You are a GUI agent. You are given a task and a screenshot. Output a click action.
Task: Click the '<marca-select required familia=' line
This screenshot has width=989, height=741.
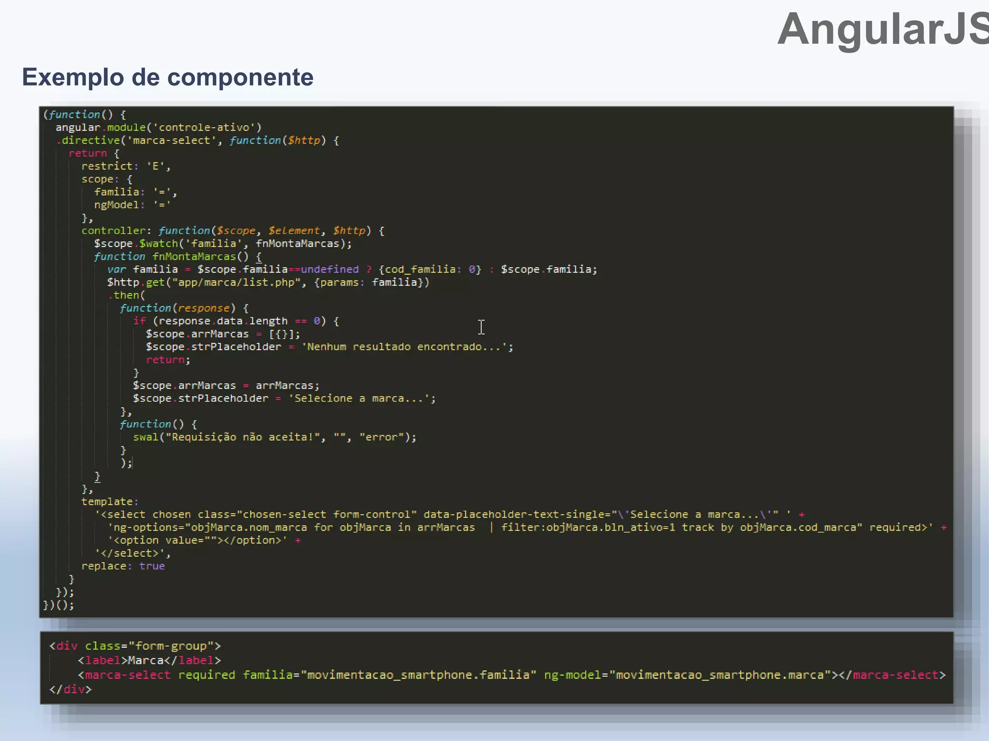click(x=511, y=675)
